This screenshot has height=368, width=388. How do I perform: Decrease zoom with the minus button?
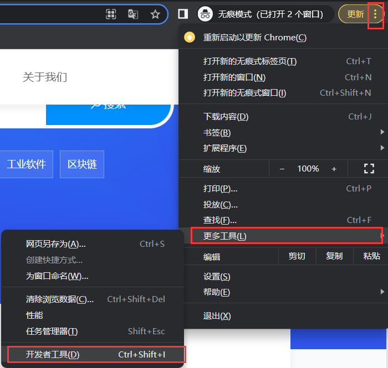coord(282,169)
